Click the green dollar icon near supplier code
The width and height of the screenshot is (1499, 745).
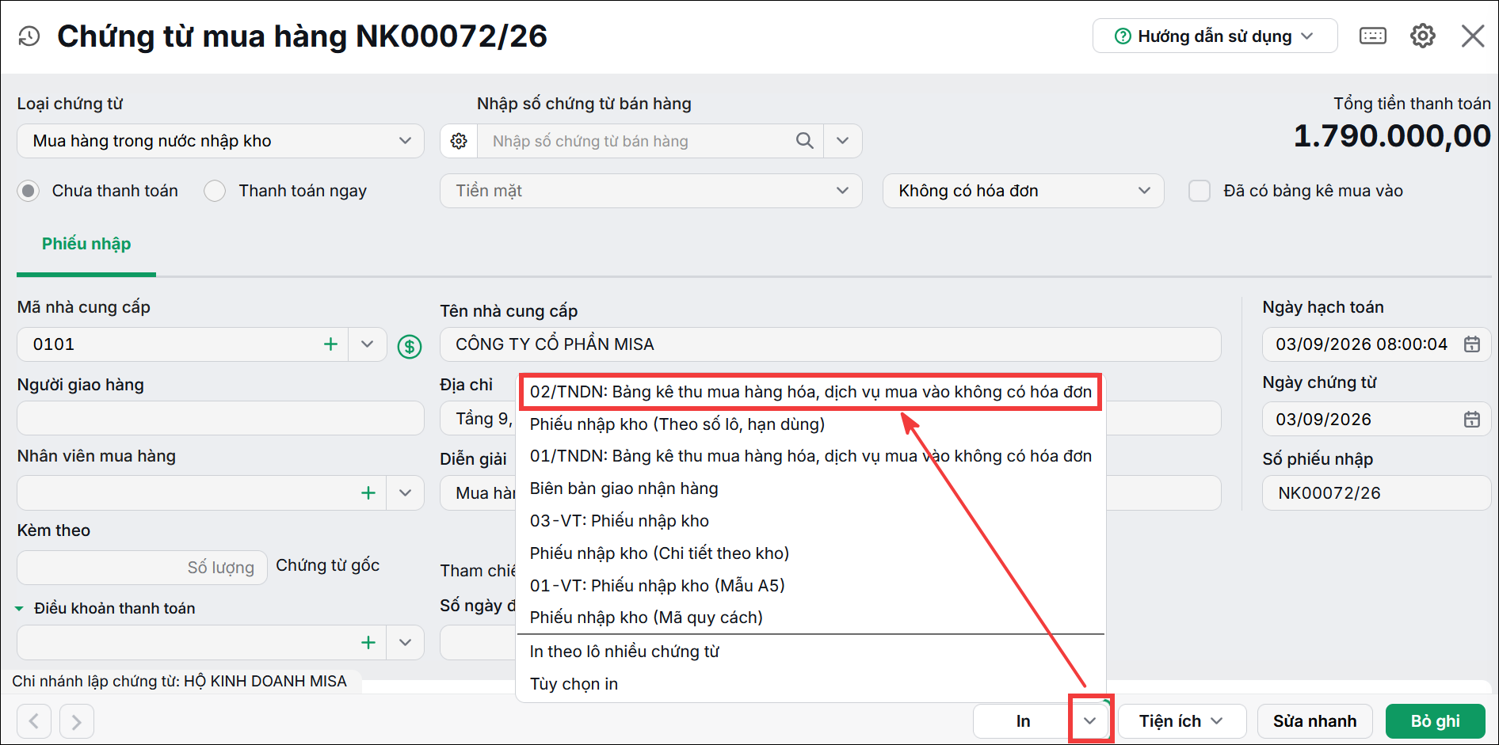410,346
